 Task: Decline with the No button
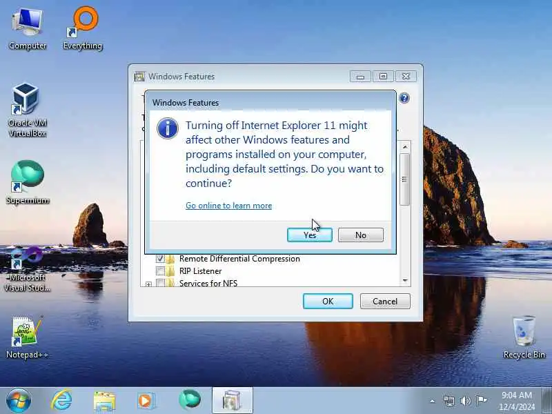[360, 235]
